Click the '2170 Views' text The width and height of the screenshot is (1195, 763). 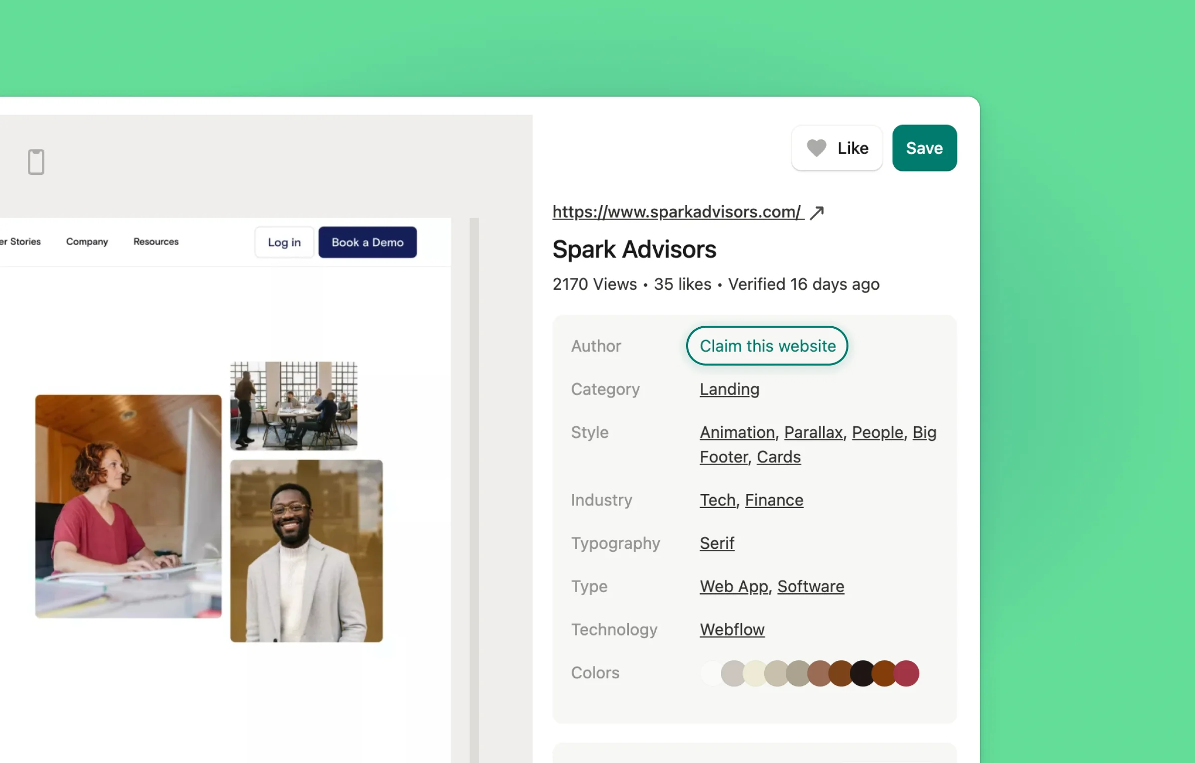[x=595, y=284]
